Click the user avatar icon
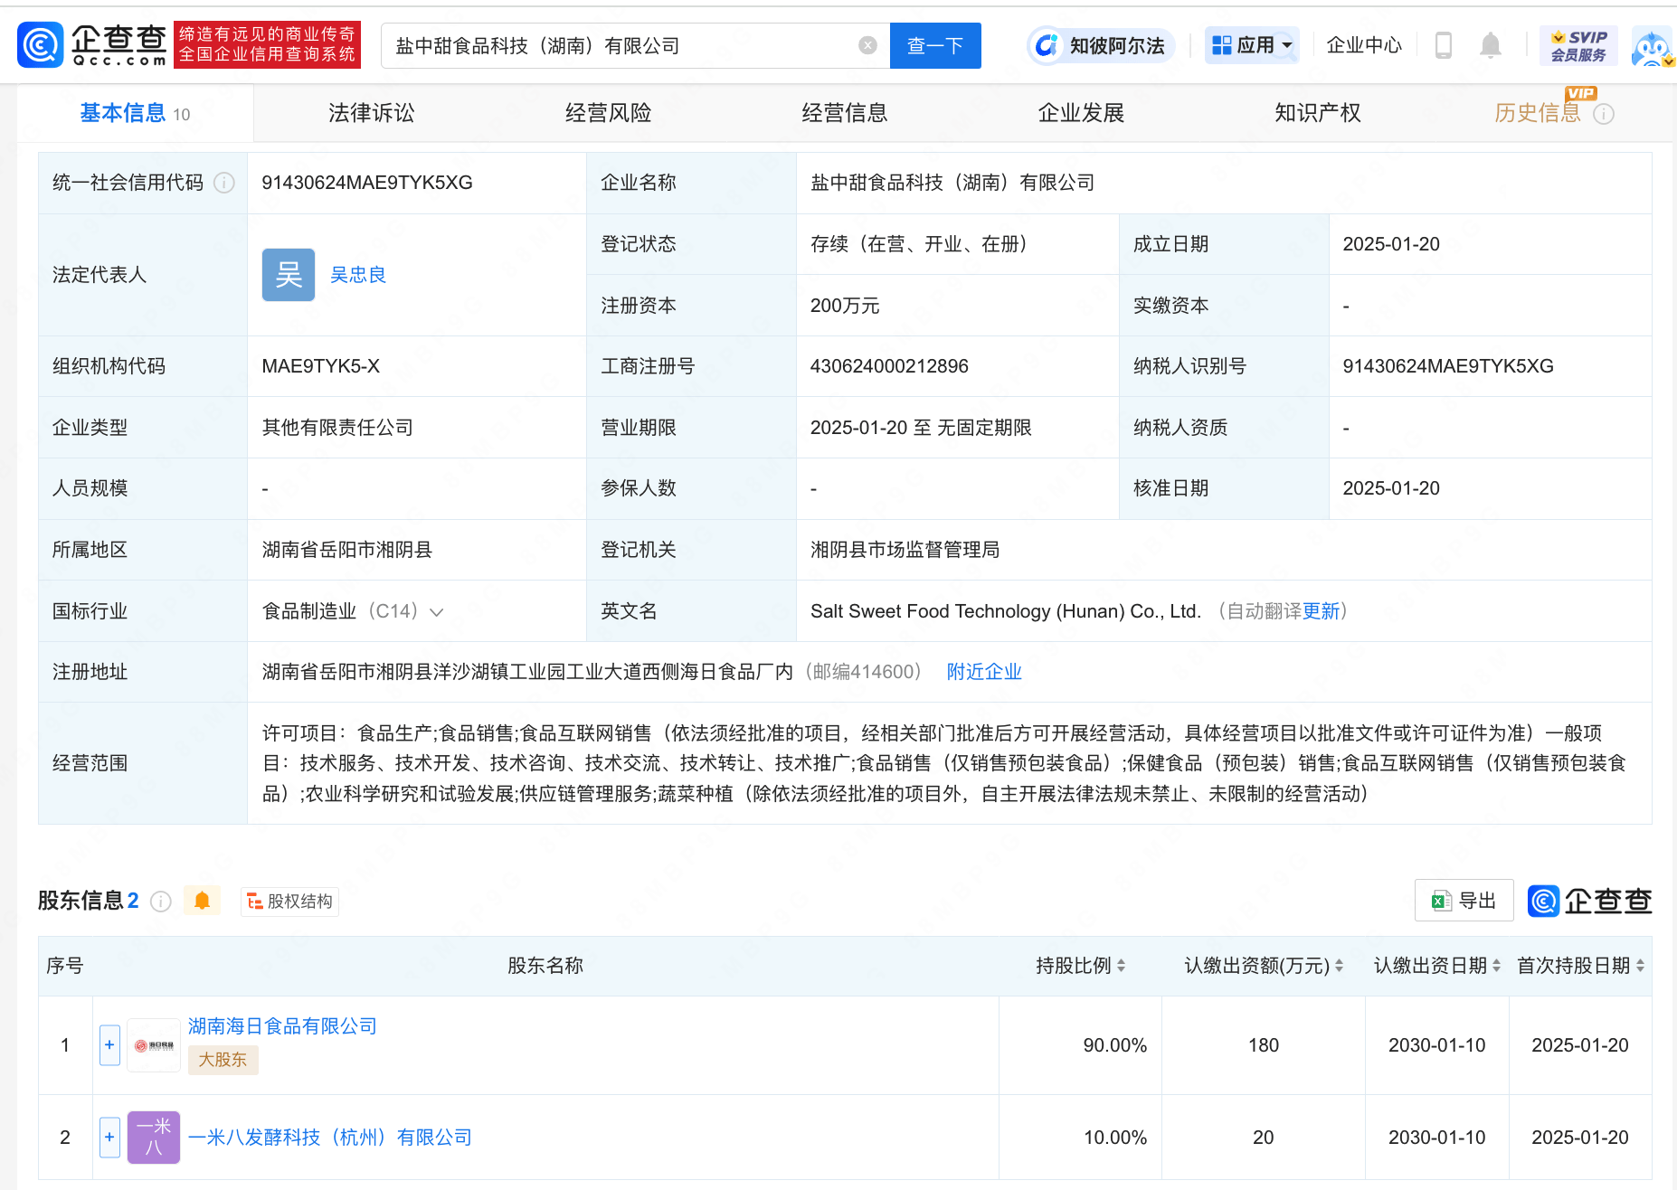The image size is (1677, 1190). coord(1652,47)
